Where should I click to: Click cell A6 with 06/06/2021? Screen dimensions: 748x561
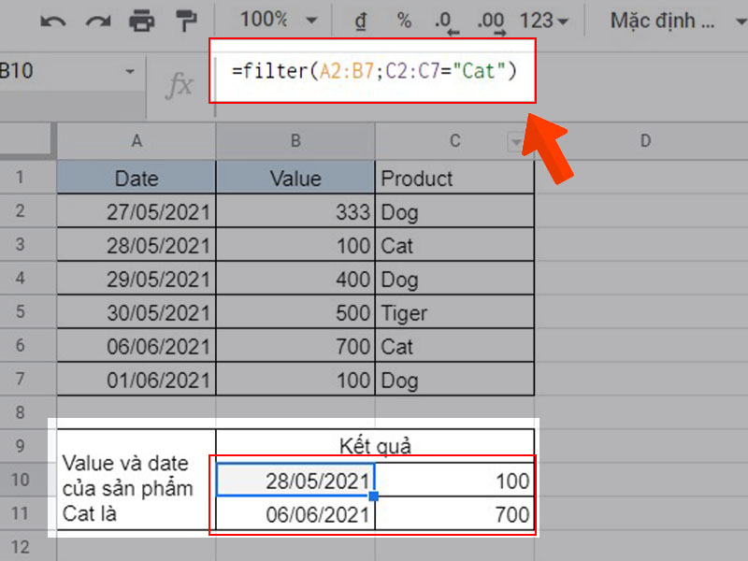point(137,345)
